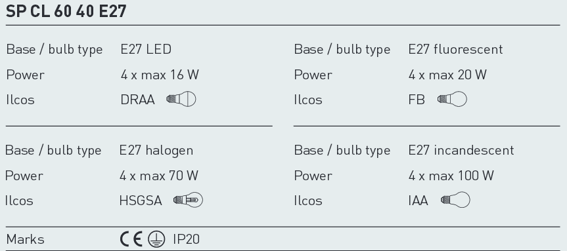
Task: Click the halogen bulb icon beside HSGSA
Action: pos(188,200)
